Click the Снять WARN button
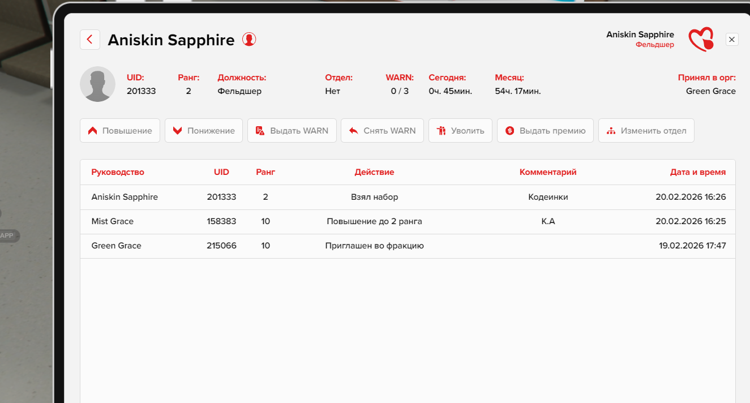Viewport: 750px width, 403px height. coord(382,131)
